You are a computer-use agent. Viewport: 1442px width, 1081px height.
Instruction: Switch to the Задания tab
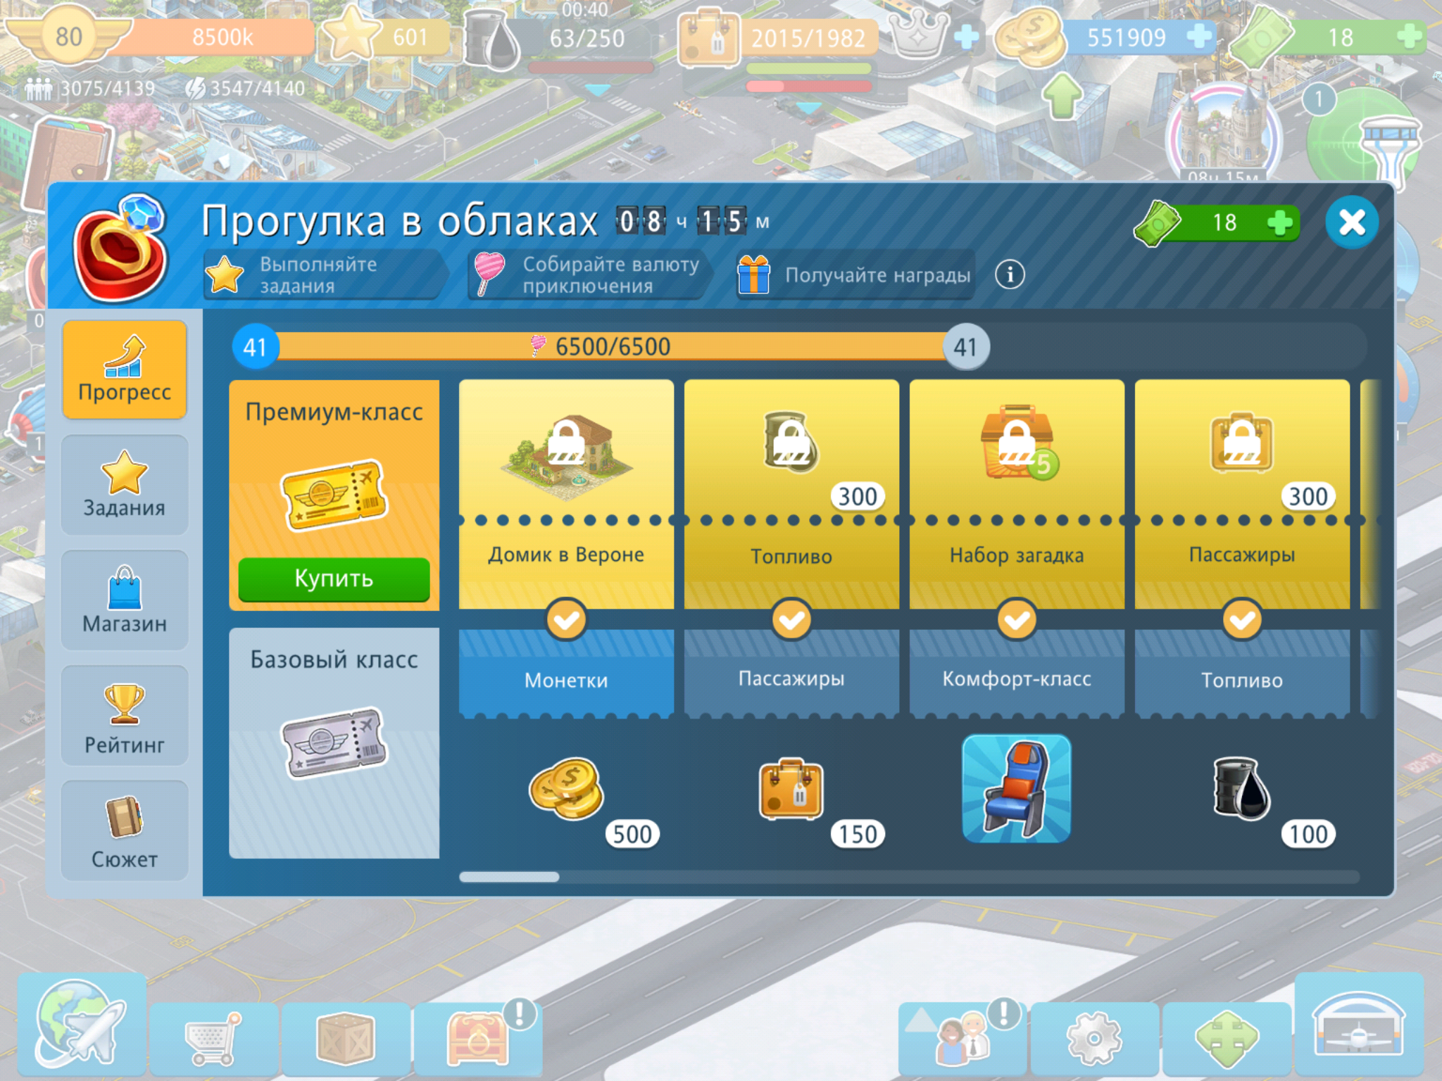point(125,485)
